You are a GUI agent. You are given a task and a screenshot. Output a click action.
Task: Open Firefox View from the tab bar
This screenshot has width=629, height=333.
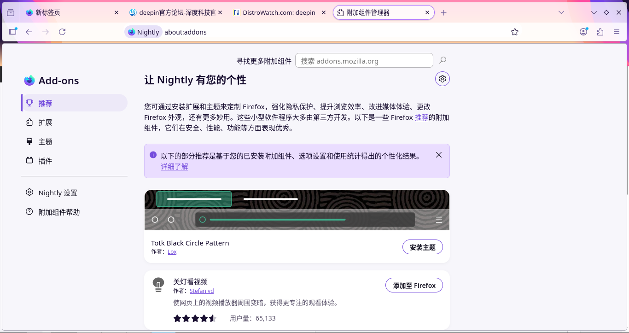(x=11, y=13)
